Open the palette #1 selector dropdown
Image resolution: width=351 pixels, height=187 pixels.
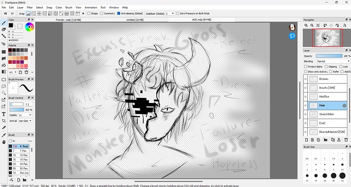point(13,72)
